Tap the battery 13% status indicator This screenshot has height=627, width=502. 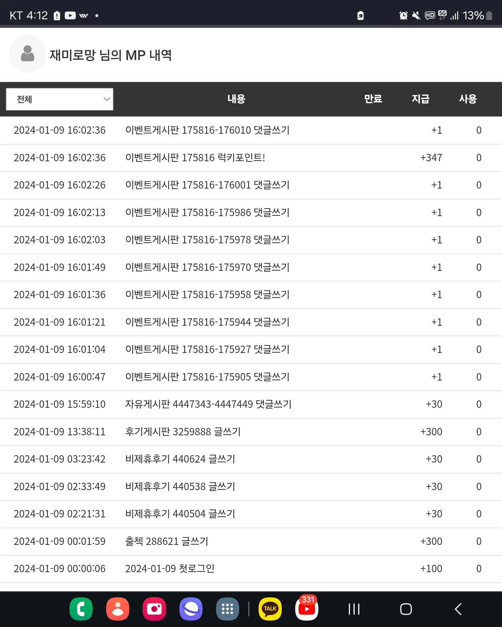[477, 15]
